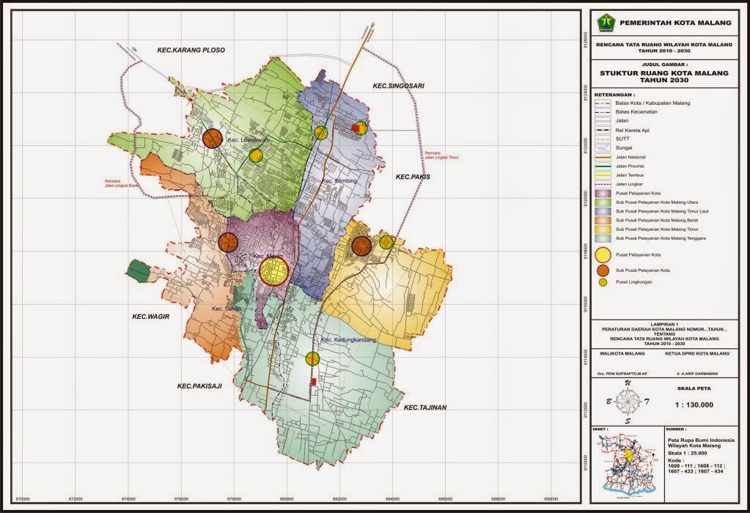The height and width of the screenshot is (513, 750).
Task: Click the KEC.SINGOSARI label
Action: [398, 86]
